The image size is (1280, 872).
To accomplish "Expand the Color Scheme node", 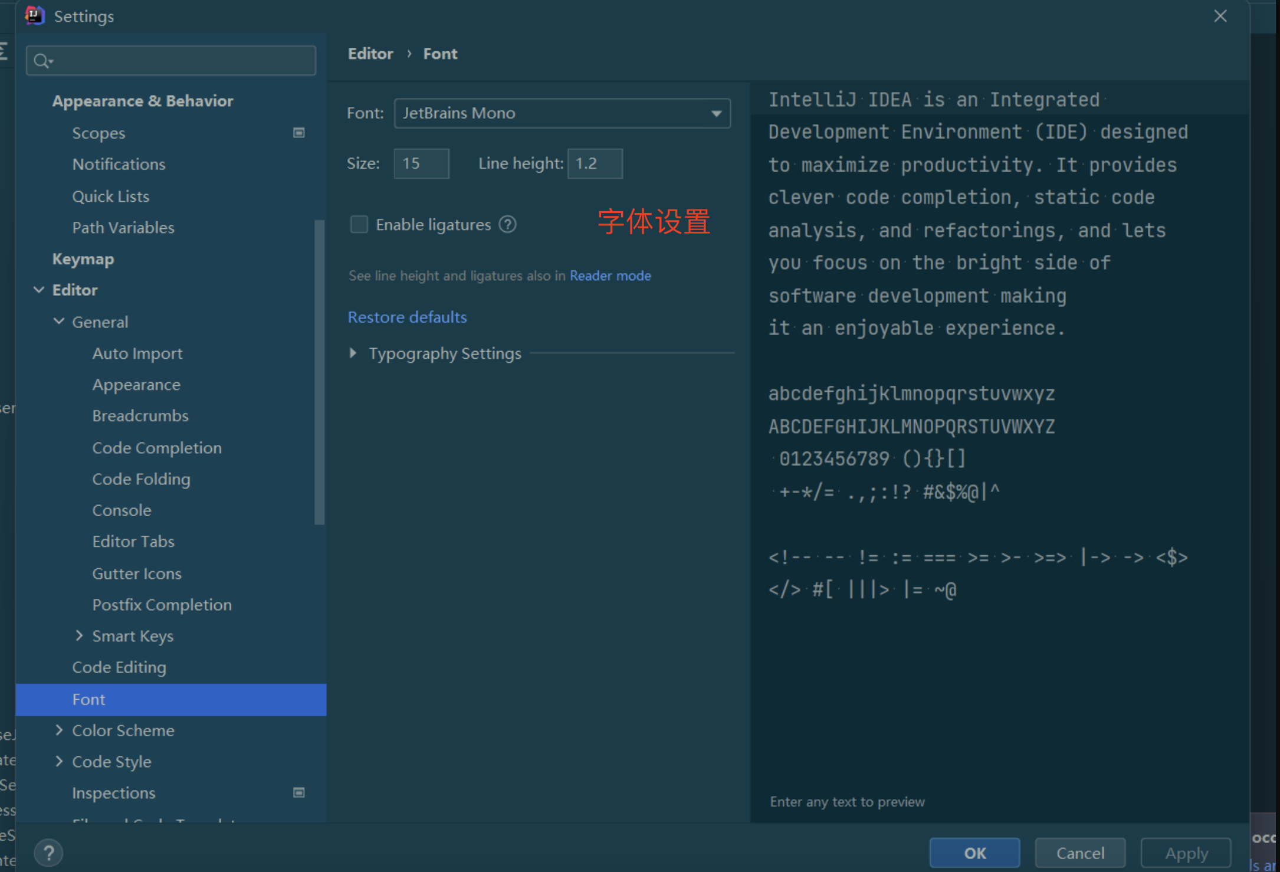I will click(59, 730).
